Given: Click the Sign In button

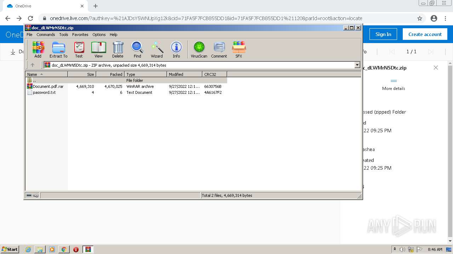Looking at the screenshot, I should (383, 34).
